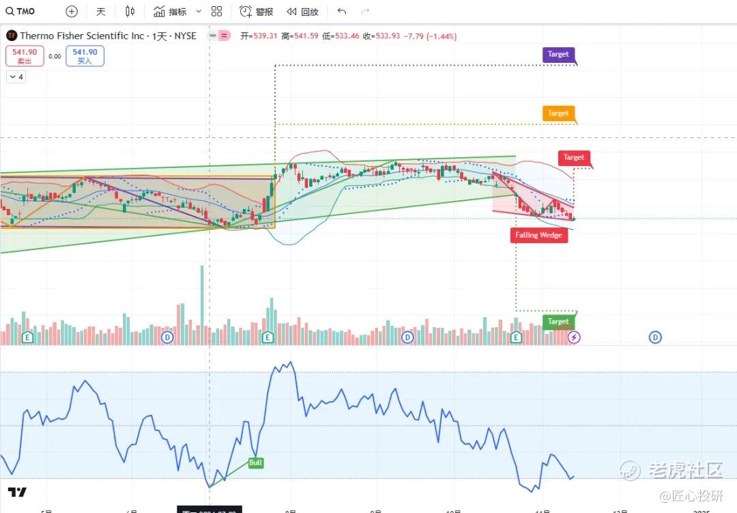Screen dimensions: 737x513
Task: Open the leftmost earnings E marker
Action: click(28, 337)
